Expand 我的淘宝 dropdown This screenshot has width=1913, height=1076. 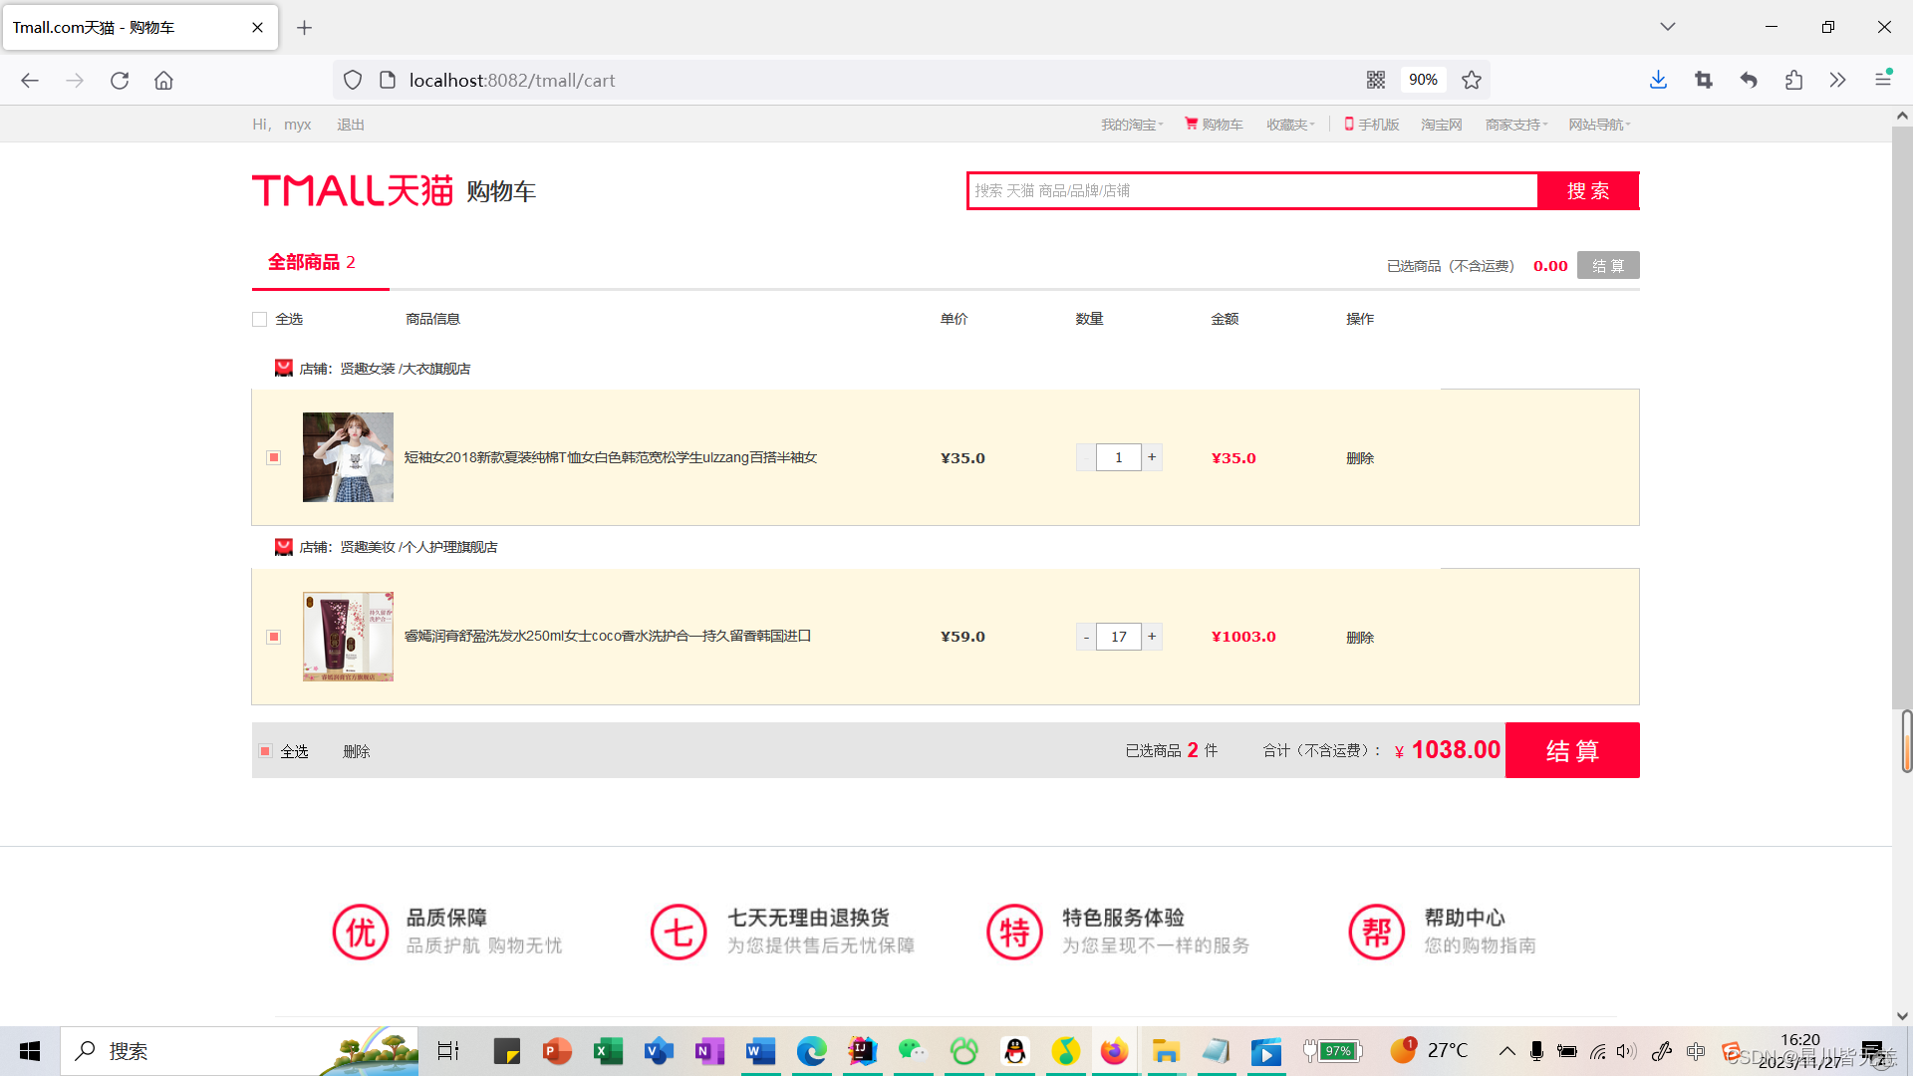click(1132, 125)
